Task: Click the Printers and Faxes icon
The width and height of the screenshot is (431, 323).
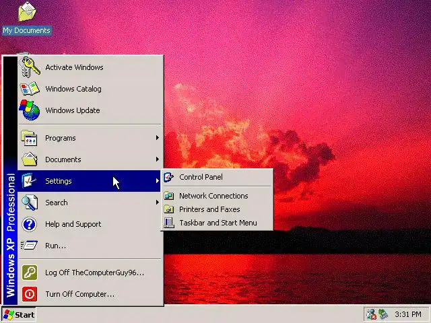Action: point(169,209)
